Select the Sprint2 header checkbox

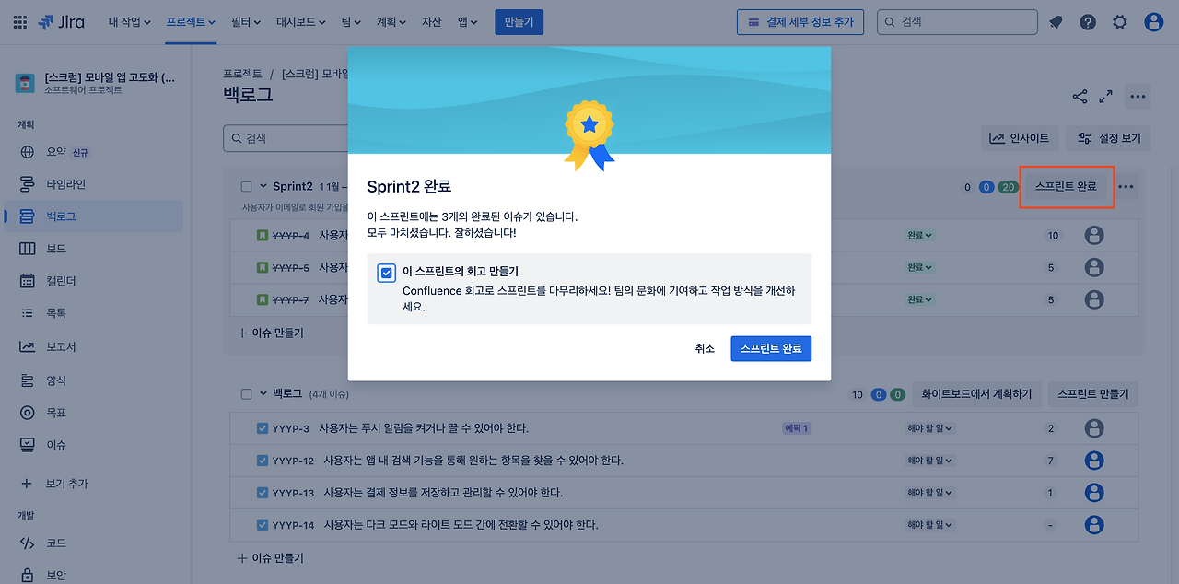pyautogui.click(x=245, y=185)
